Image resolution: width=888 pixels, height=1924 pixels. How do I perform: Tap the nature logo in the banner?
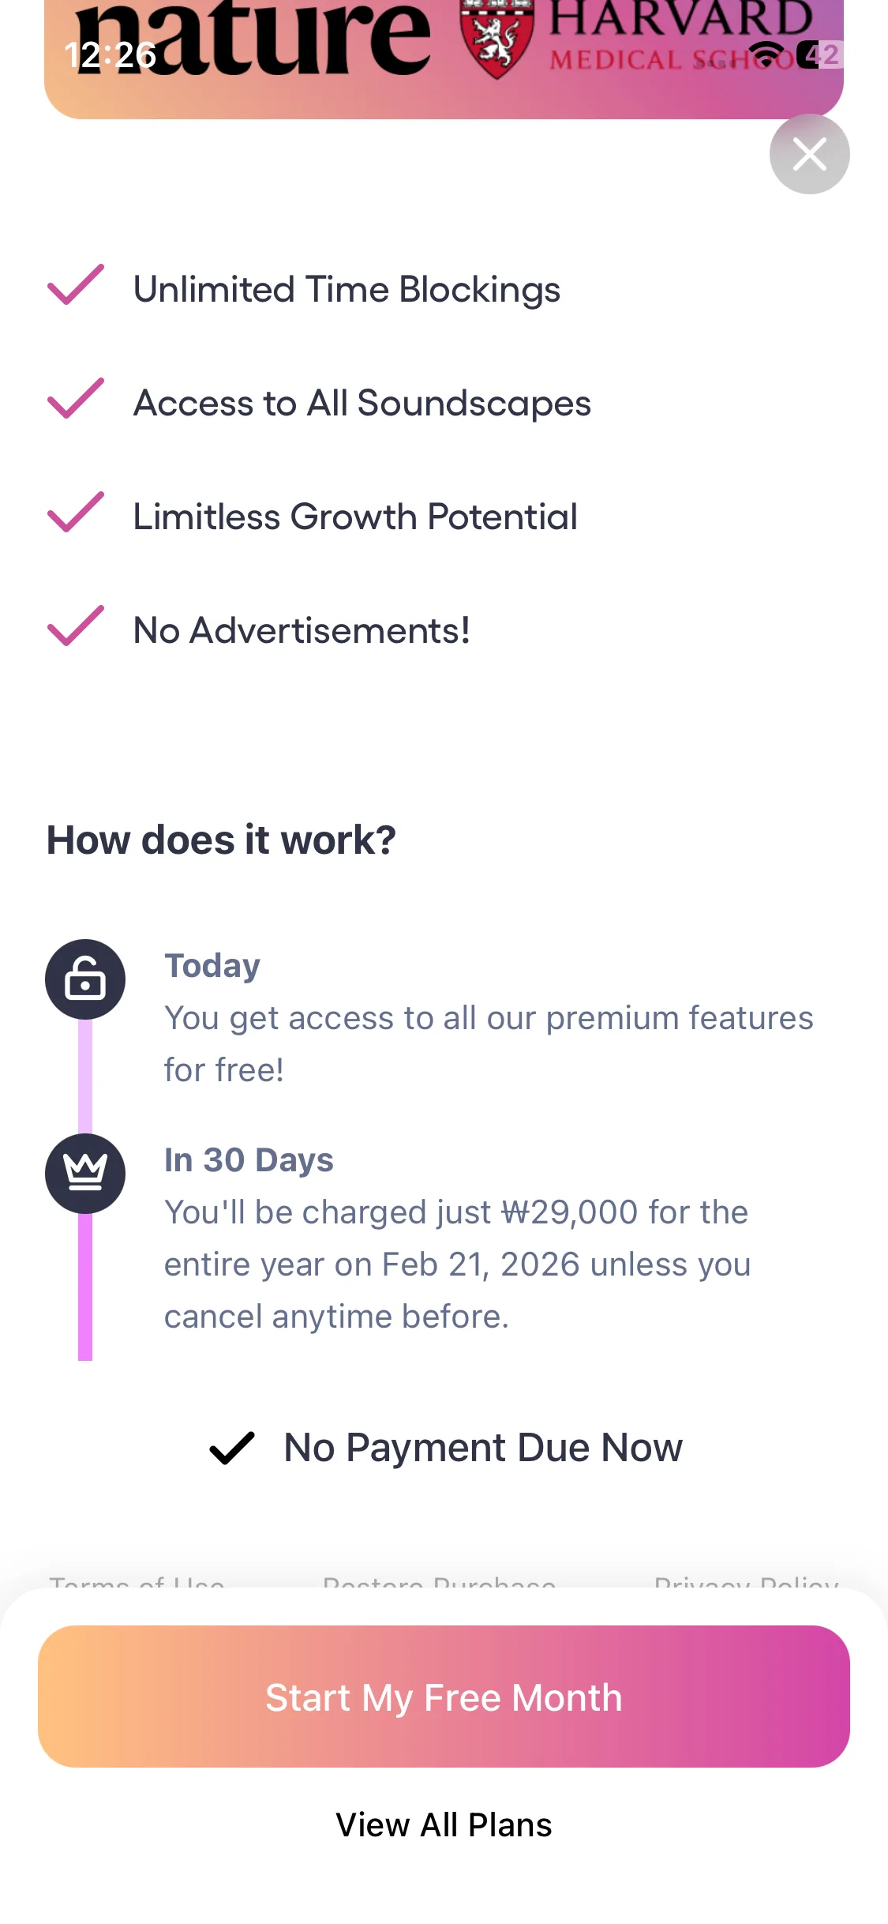coord(253,39)
